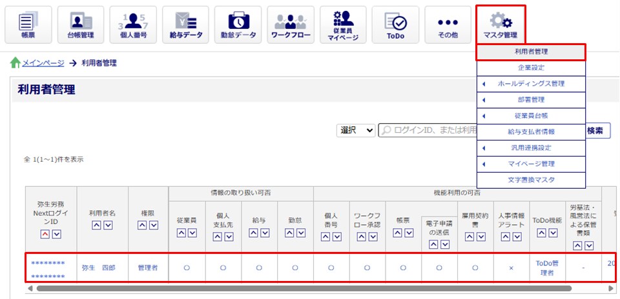Expand the 部署管理 submenu

tap(531, 100)
